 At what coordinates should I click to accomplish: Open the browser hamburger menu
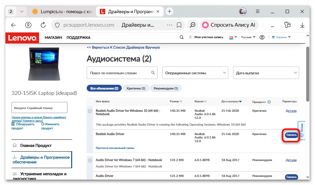click(x=258, y=11)
